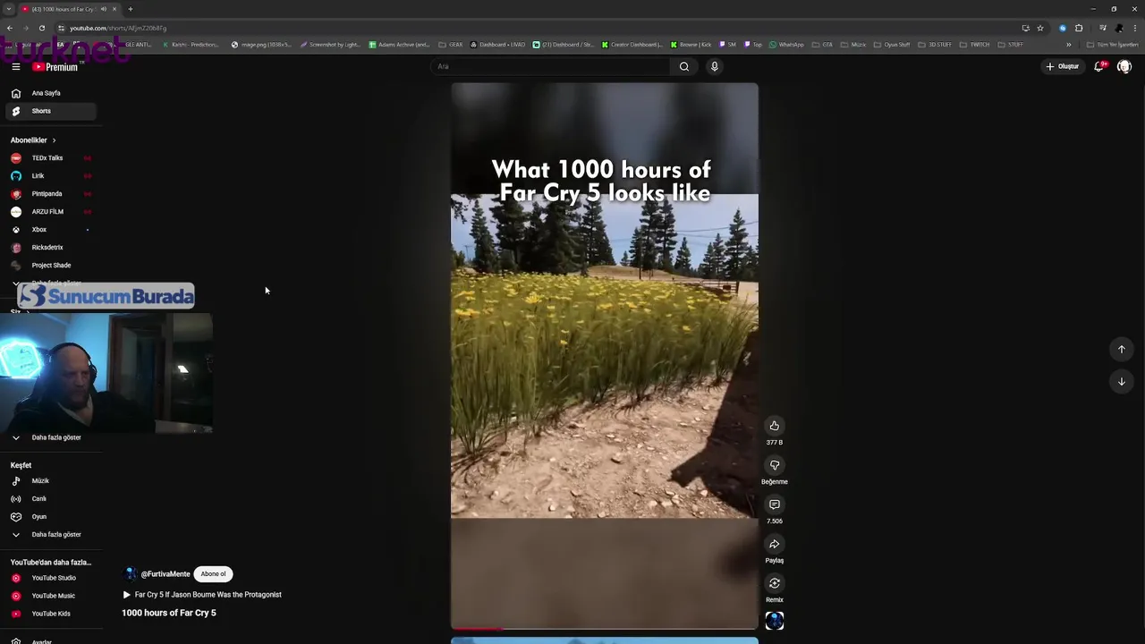Open comments on the Short
This screenshot has height=644, width=1145.
(x=775, y=504)
